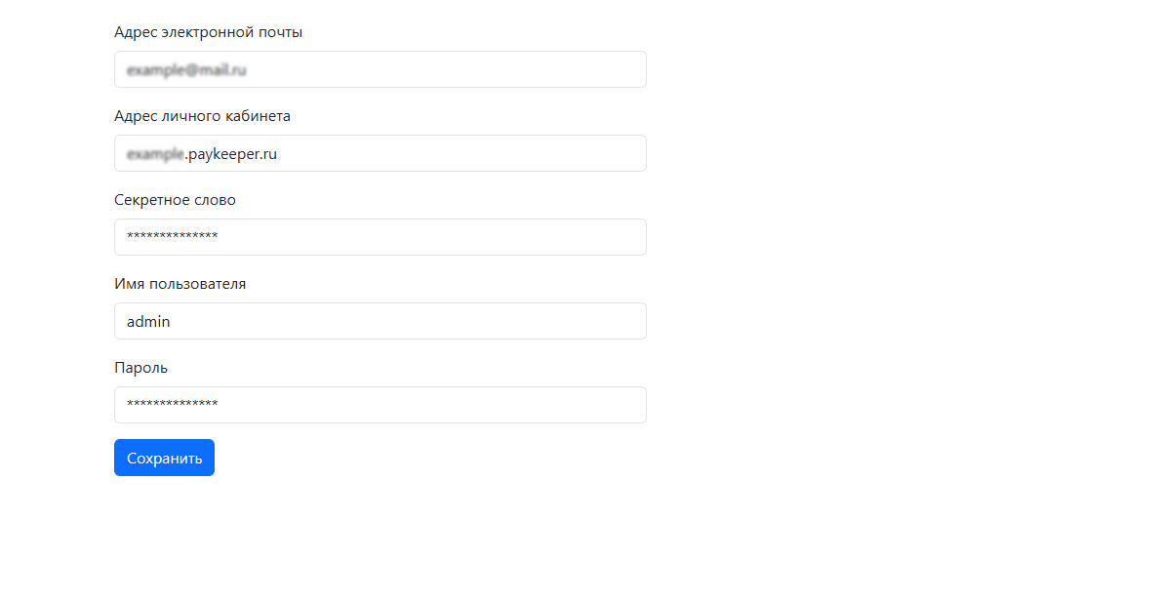This screenshot has width=1159, height=601.
Task: Click the "Адрес личного кабинета" label
Action: pyautogui.click(x=202, y=116)
